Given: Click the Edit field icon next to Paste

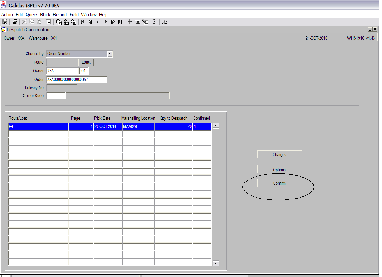Looking at the screenshot, I should [x=49, y=22].
